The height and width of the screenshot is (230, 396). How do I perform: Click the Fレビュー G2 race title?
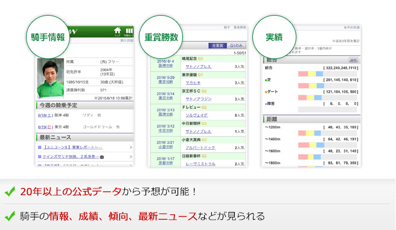coord(194,107)
